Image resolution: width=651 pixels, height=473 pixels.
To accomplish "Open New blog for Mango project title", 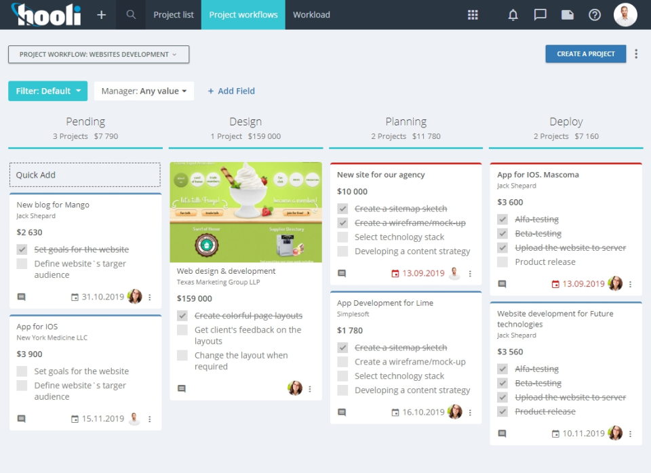I will [x=53, y=205].
